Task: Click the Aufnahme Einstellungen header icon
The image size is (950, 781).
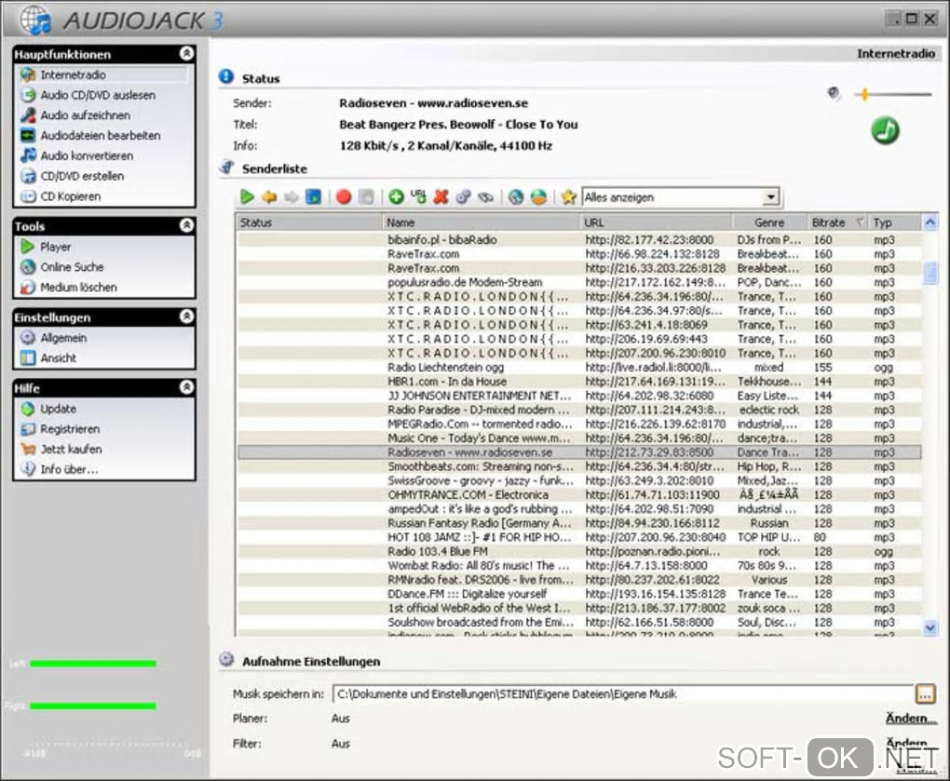Action: [226, 659]
